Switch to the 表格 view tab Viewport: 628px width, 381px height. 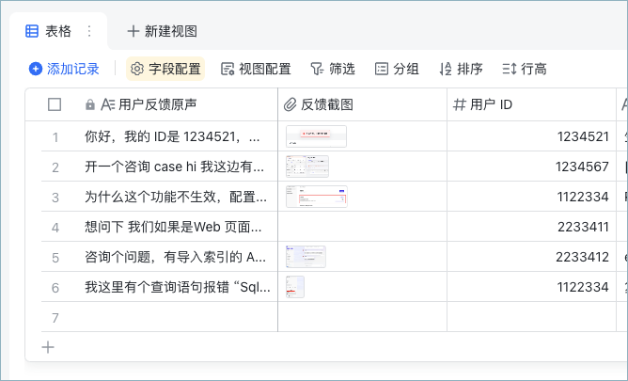49,31
